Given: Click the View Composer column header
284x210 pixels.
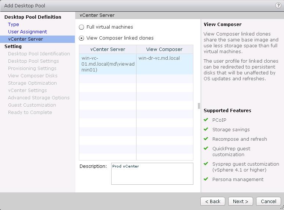Looking at the screenshot, I should click(x=164, y=49).
